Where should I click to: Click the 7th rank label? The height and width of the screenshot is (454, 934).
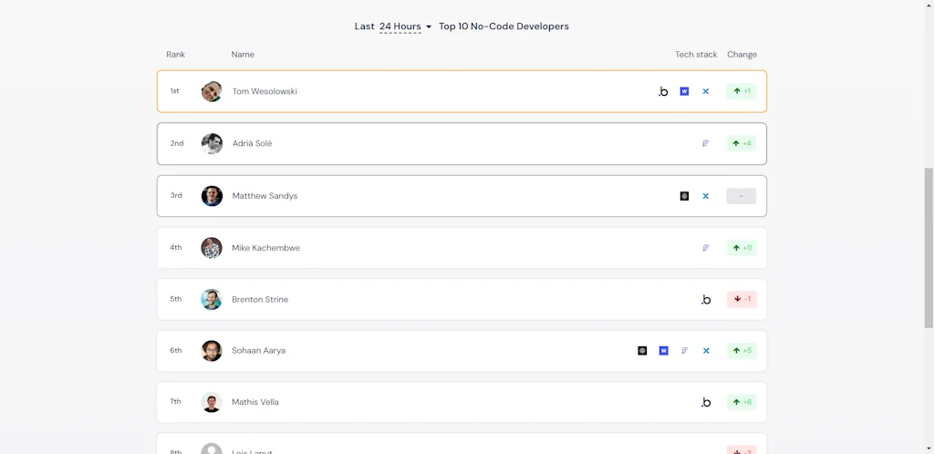point(175,402)
